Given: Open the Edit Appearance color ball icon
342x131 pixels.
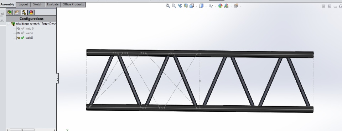Looking at the screenshot, I should 220,6.
